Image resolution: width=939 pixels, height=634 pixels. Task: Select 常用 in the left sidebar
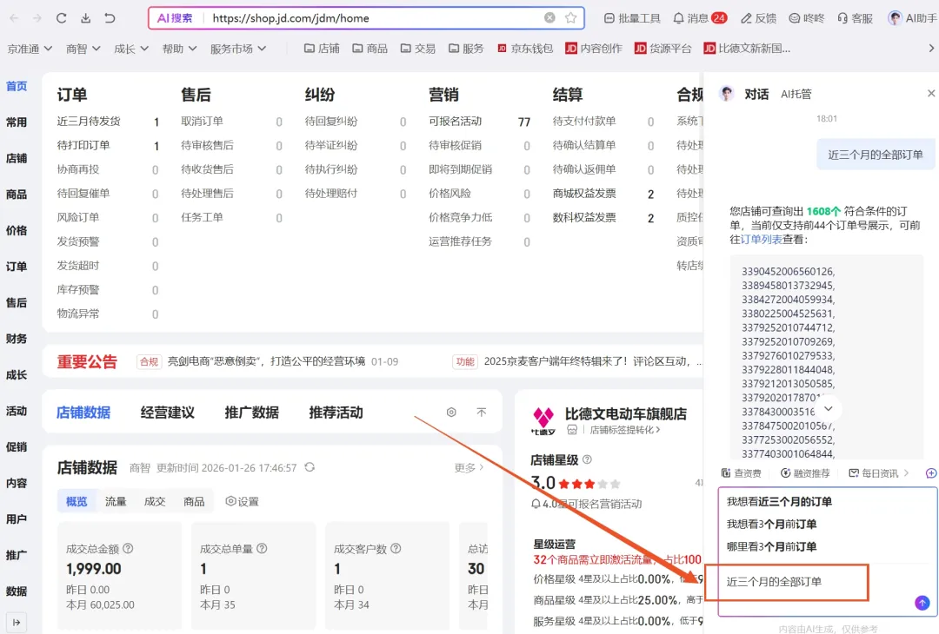tap(17, 122)
